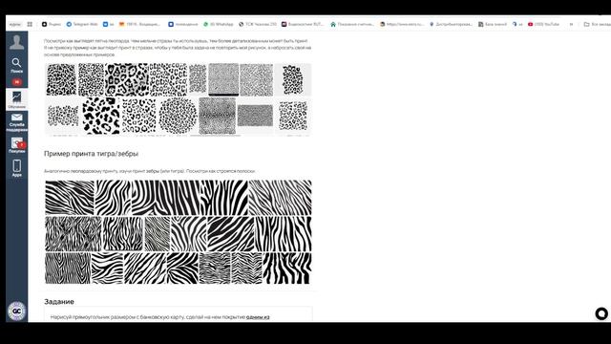Viewport: 611px width, 344px height.
Task: Open the WhatsApp bookmark
Action: tap(219, 24)
